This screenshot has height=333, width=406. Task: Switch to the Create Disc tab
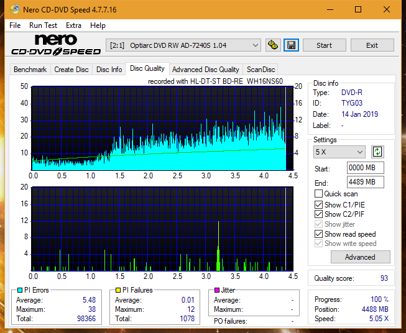point(72,70)
